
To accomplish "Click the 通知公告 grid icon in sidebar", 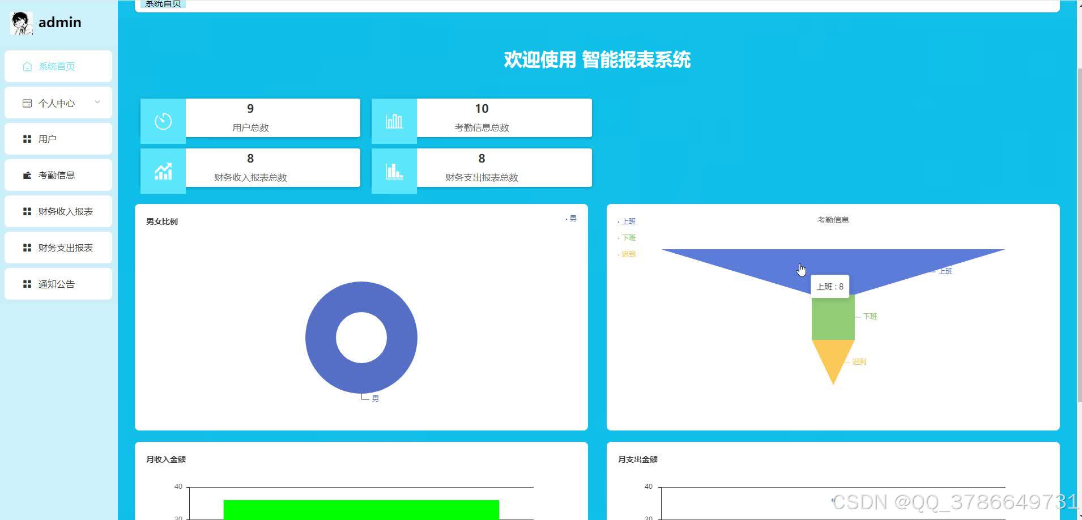I will 26,284.
